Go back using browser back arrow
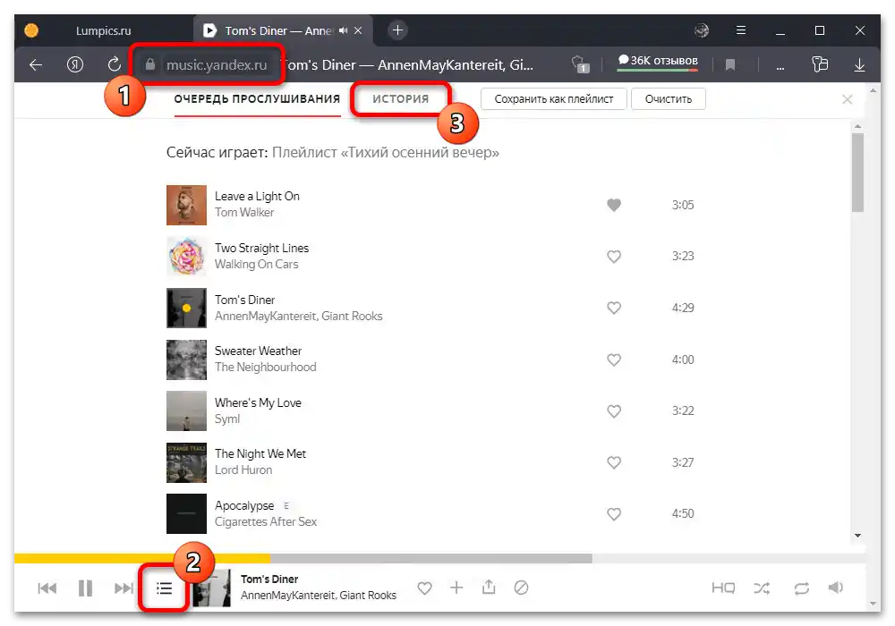Image resolution: width=895 pixels, height=626 pixels. coord(36,65)
